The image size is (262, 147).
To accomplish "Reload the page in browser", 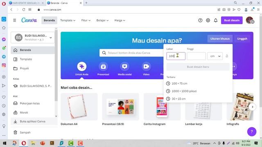I will point(24,10).
